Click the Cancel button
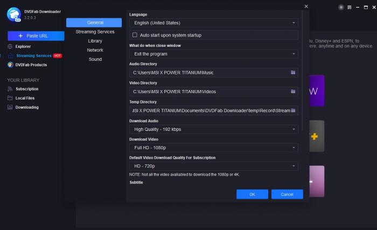Viewport: 377px width, 230px height. point(287,194)
